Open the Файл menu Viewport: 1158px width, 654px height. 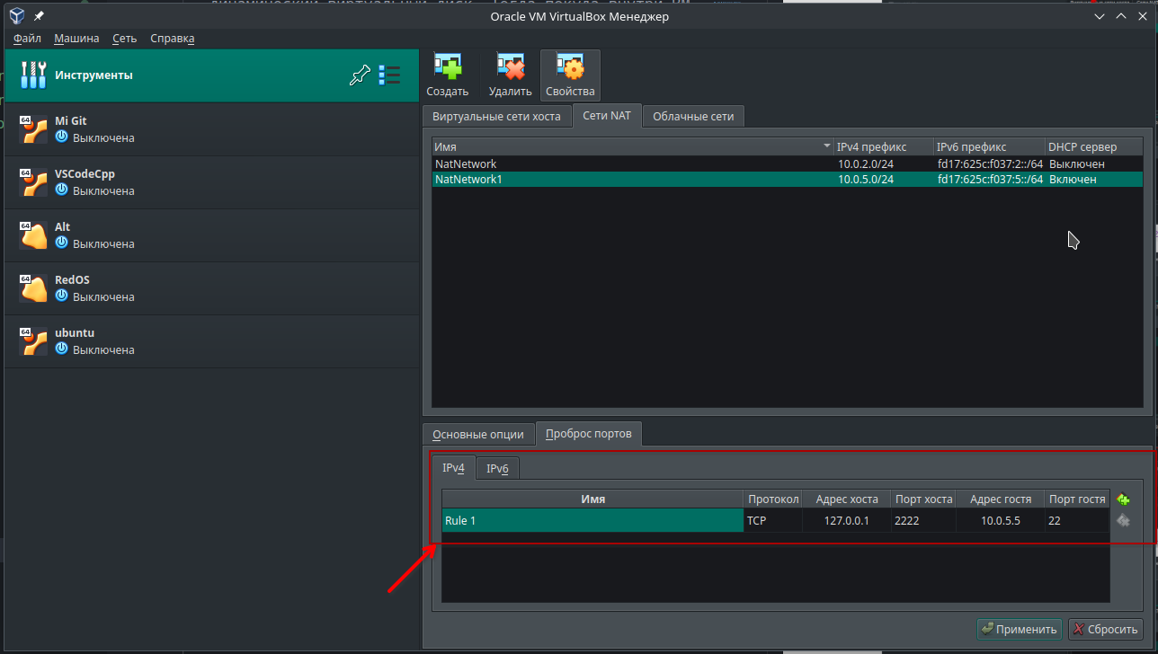26,39
